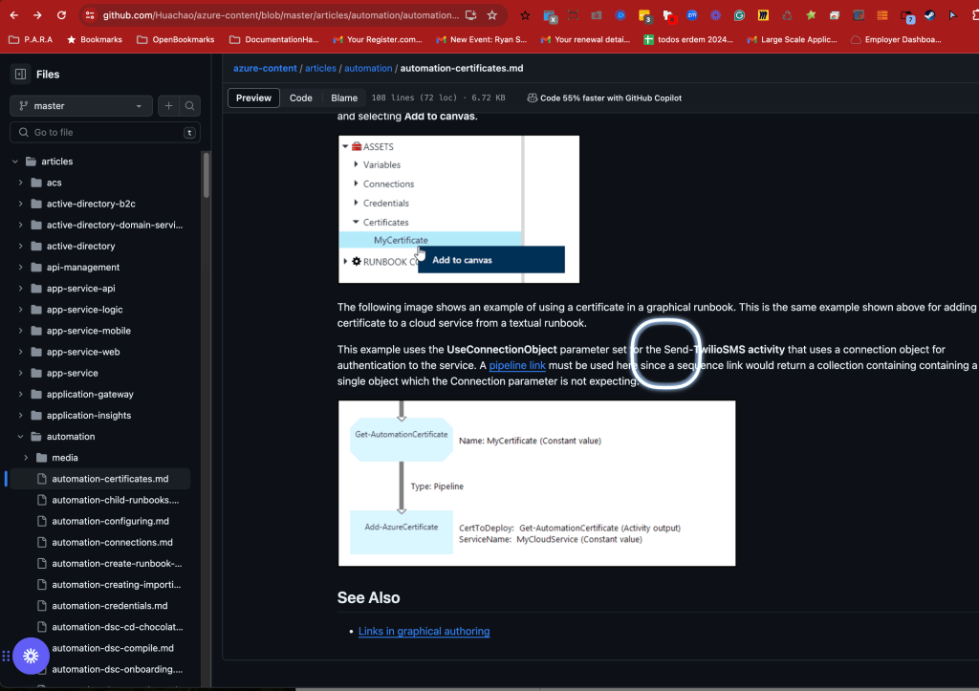979x691 pixels.
Task: Switch to the Blame tab
Action: click(344, 98)
